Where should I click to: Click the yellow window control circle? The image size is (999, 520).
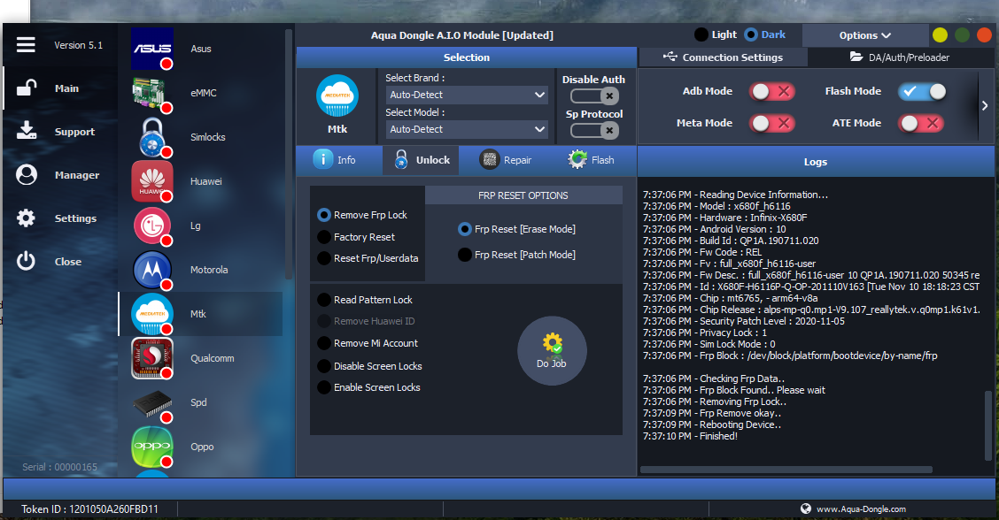coord(940,35)
